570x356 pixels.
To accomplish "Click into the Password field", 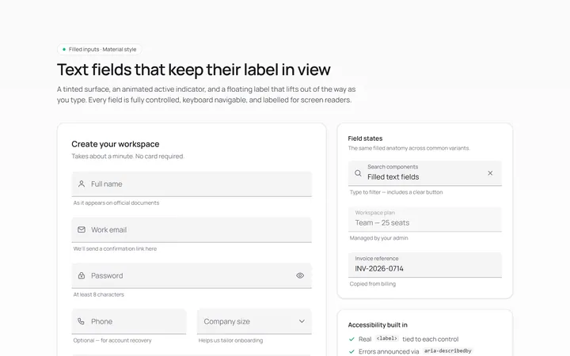I will (x=192, y=275).
